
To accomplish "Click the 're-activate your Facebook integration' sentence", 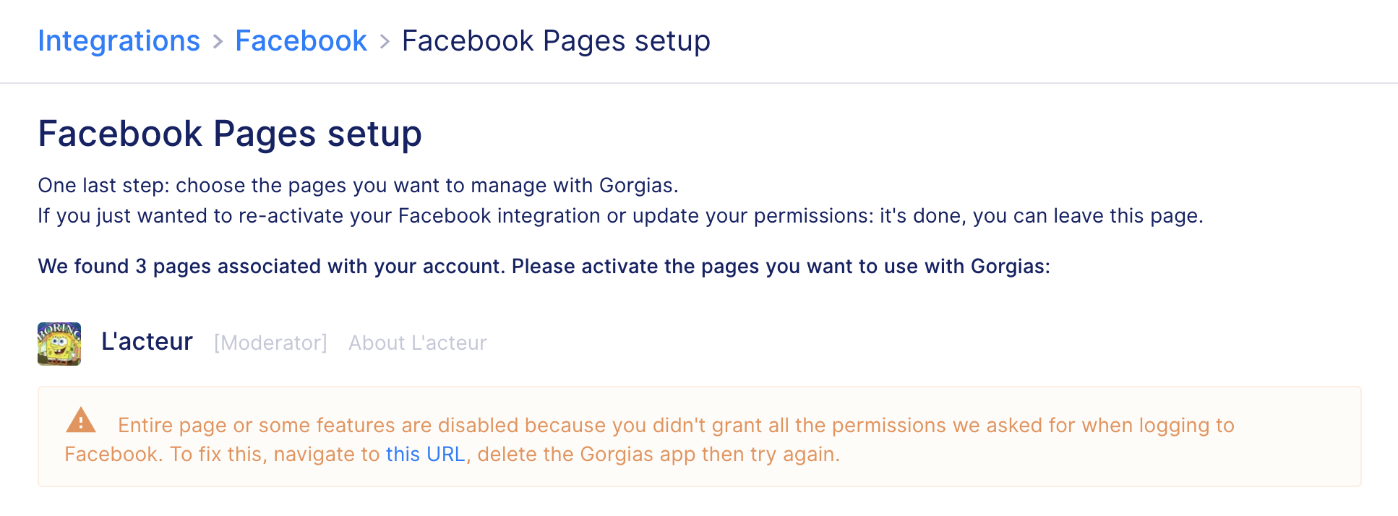I will point(620,216).
